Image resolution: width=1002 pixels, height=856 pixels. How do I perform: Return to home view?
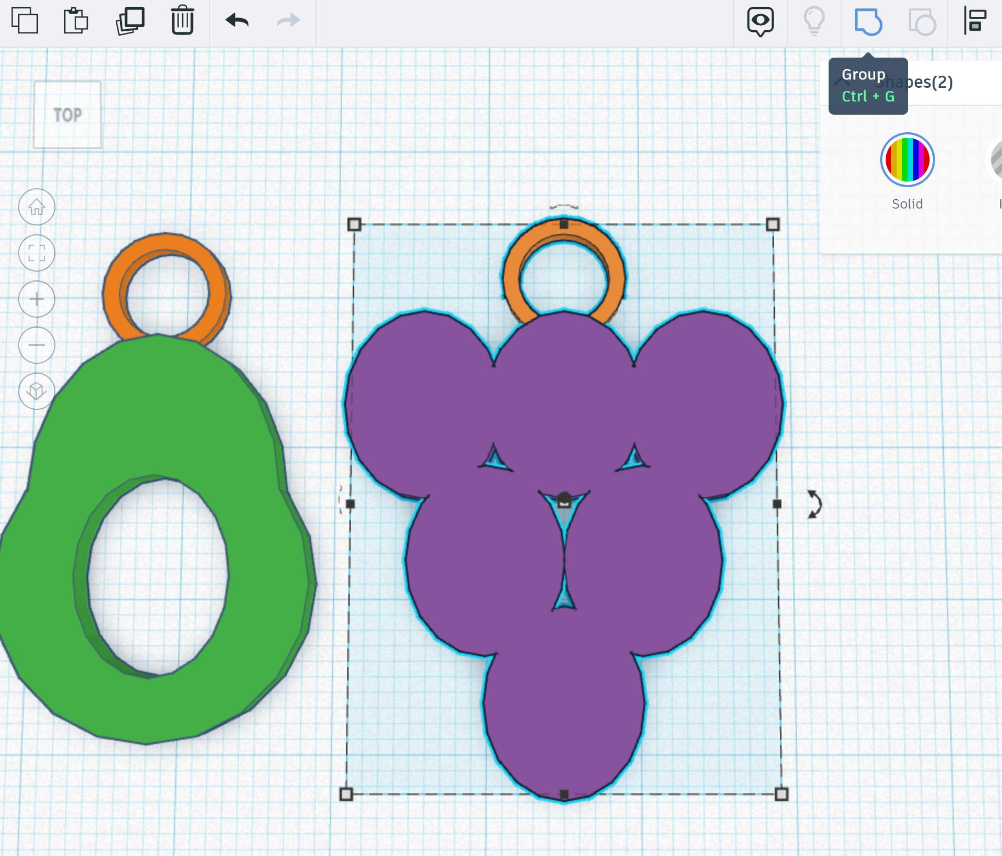[36, 207]
